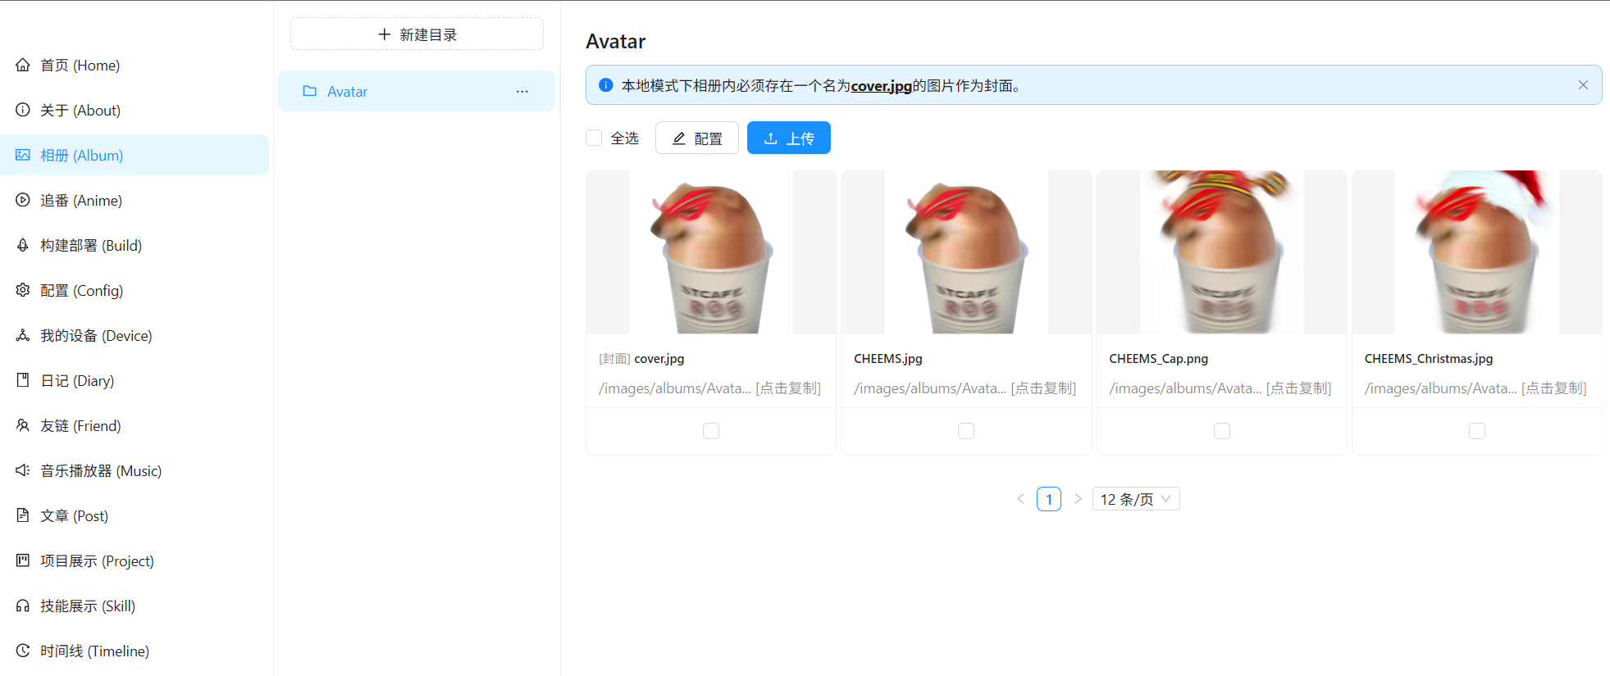Tick the 全选 select-all checkbox
This screenshot has width=1610, height=676.
594,138
